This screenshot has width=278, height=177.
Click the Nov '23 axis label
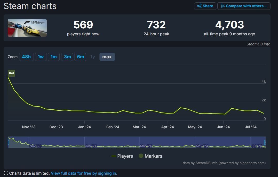pyautogui.click(x=29, y=127)
